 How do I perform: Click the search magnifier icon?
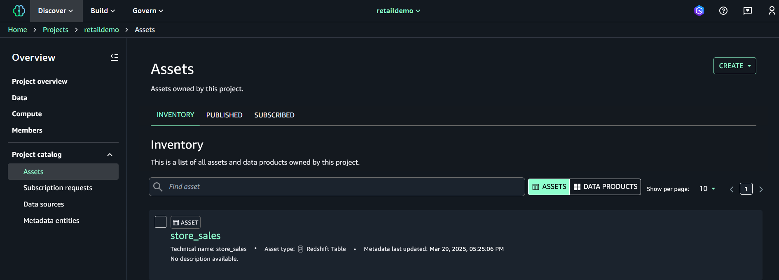[158, 187]
